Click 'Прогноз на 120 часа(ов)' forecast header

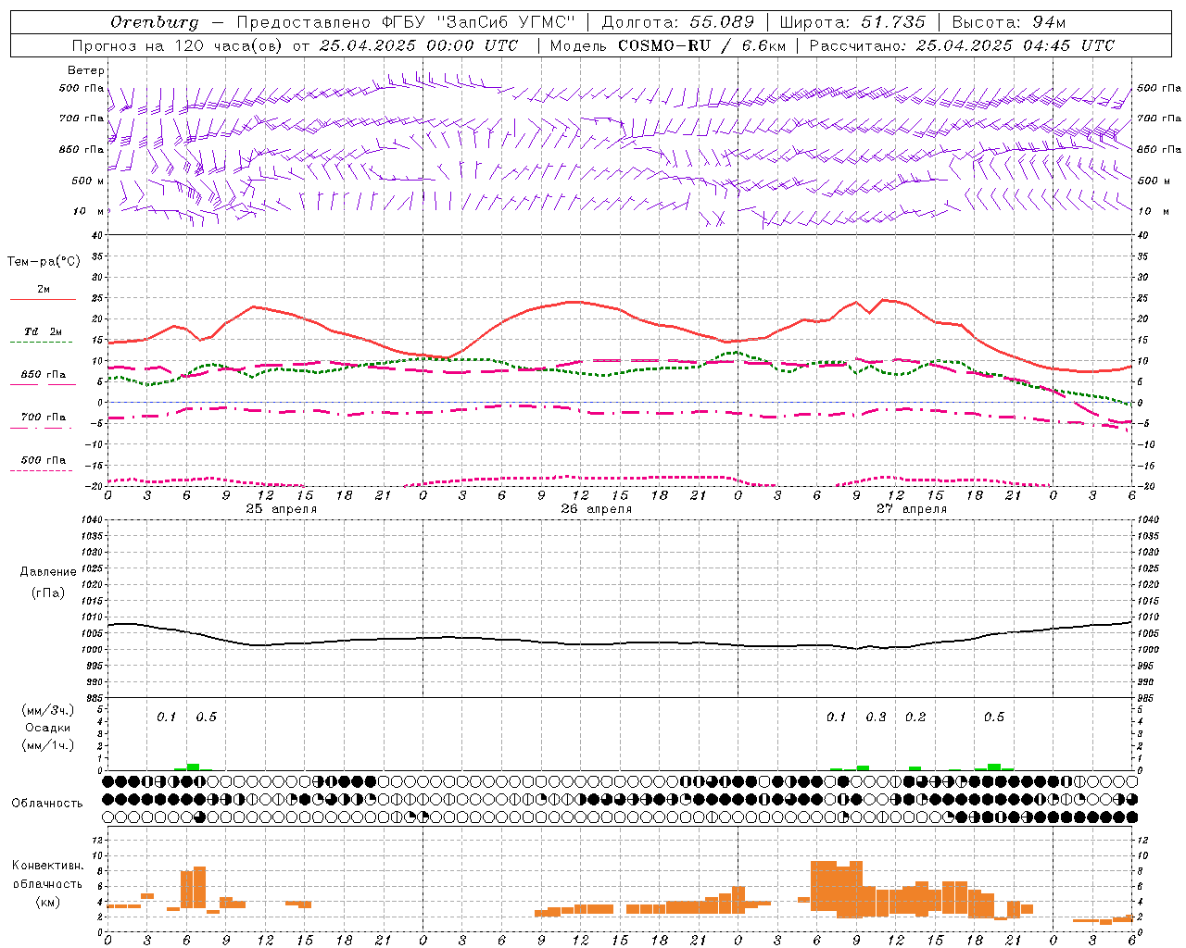tap(178, 45)
